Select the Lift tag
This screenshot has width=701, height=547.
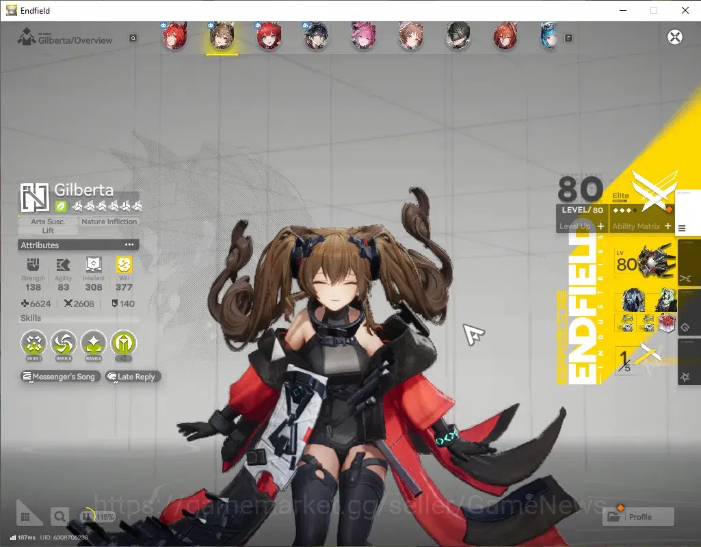[48, 230]
